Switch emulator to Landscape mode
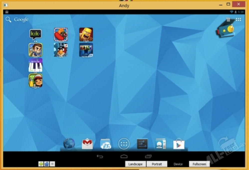The image size is (249, 170). [135, 164]
